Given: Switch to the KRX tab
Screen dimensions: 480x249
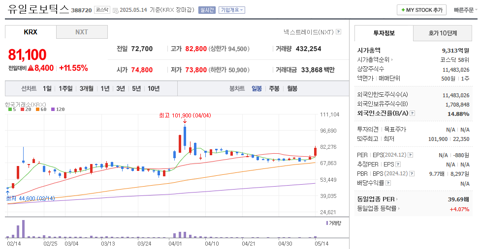Looking at the screenshot, I should point(31,32).
